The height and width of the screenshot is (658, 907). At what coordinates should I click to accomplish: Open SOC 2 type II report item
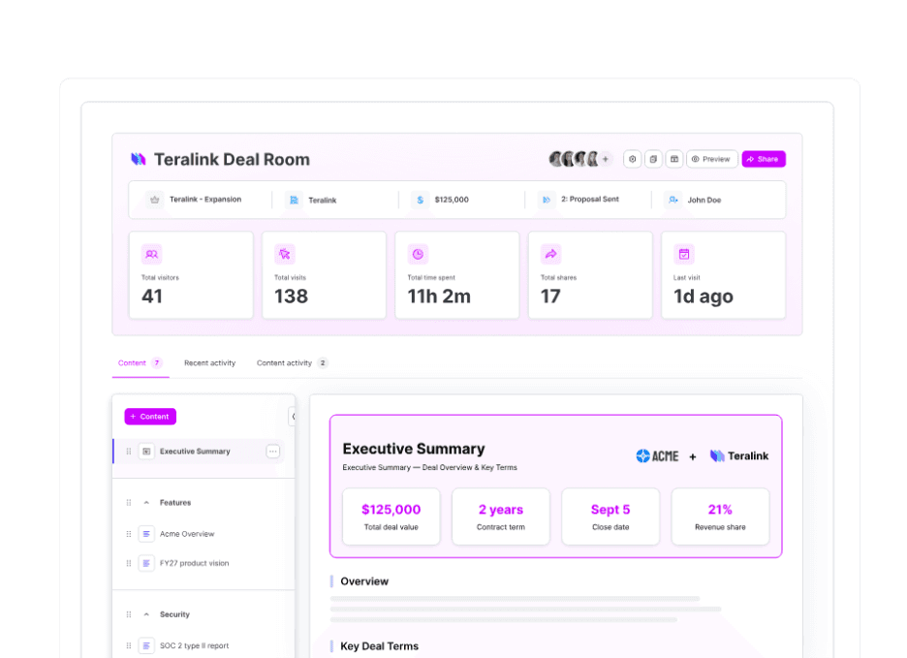(x=195, y=645)
